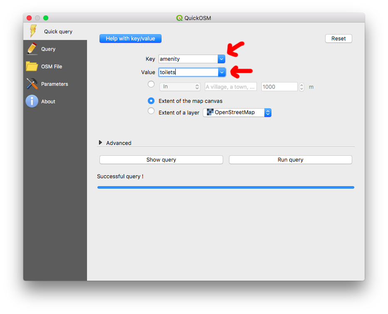Open the About tab
Viewport: 388px width, 314px height.
click(x=48, y=101)
